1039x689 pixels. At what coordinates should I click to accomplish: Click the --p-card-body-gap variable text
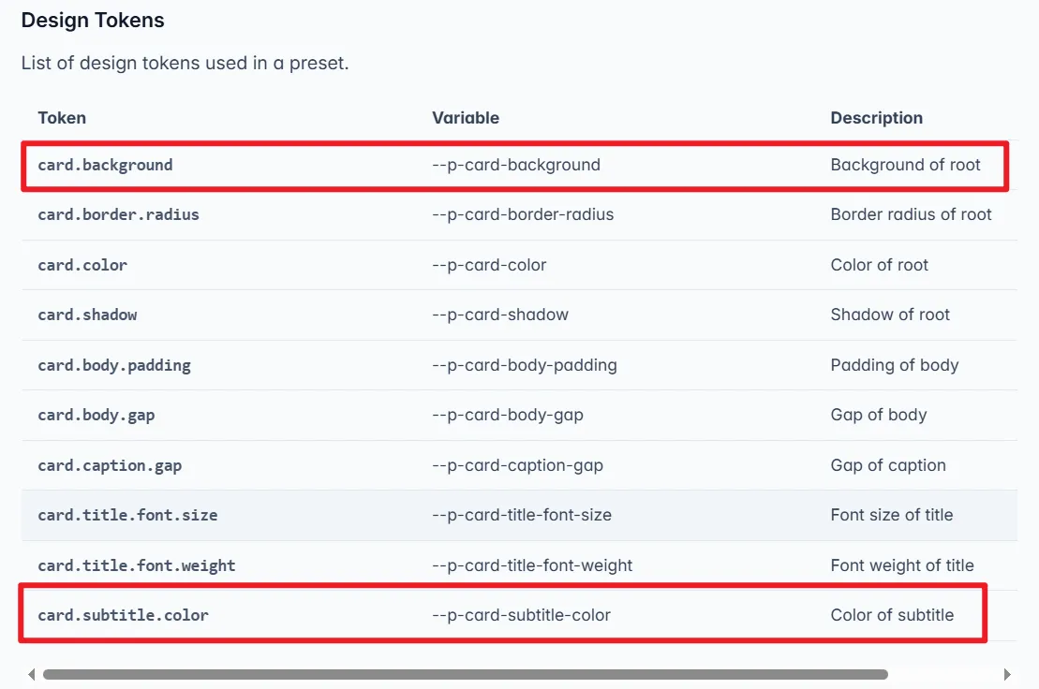click(x=507, y=415)
